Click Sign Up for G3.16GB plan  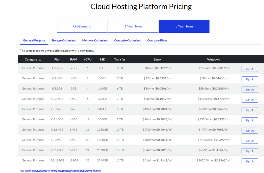coord(250,100)
